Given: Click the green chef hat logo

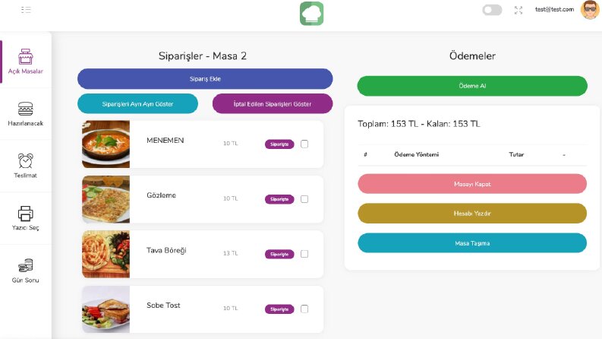Looking at the screenshot, I should (311, 14).
